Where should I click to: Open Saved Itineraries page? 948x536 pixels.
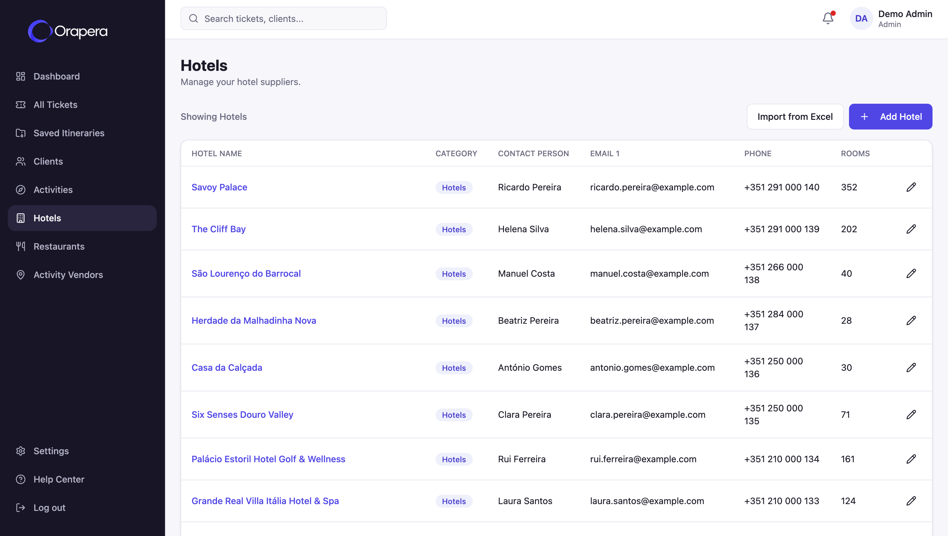82,133
